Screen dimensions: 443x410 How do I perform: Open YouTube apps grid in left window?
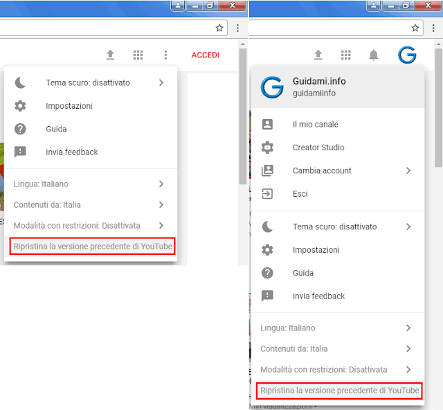(138, 55)
